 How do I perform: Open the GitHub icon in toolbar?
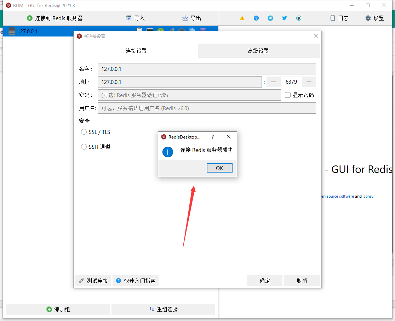pyautogui.click(x=299, y=18)
